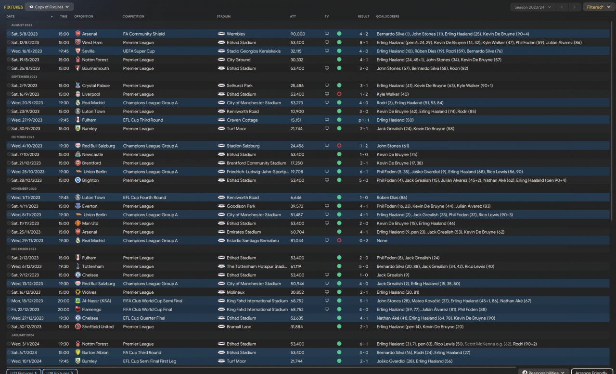
Task: Go to the previous season with the left arrow
Action: [562, 7]
